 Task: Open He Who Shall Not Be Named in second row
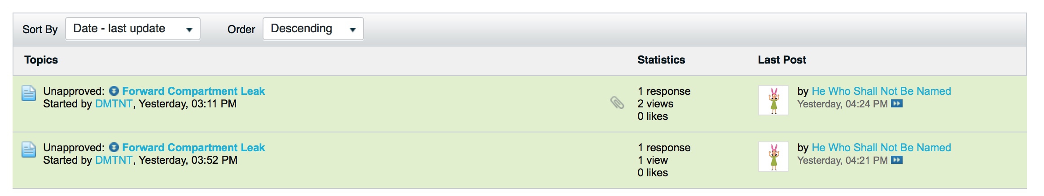point(882,148)
